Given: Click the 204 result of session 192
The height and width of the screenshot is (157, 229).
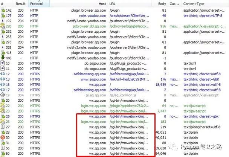Looking at the screenshot, I should tap(21, 21).
